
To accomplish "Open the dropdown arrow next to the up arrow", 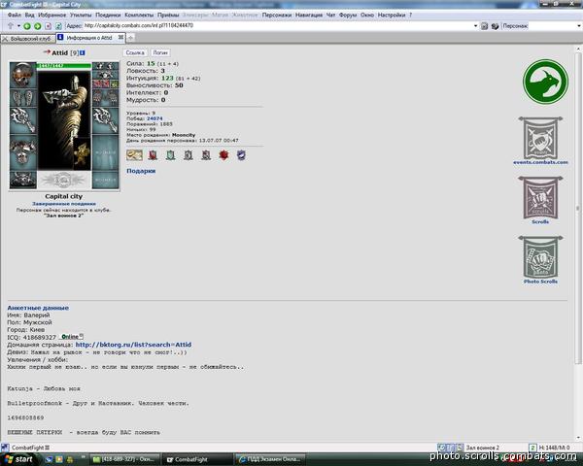I will 18,26.
